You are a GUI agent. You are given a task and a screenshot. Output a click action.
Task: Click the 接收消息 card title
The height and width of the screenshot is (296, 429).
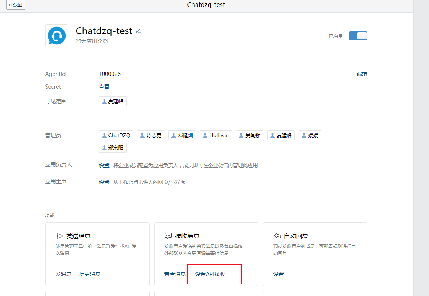coord(187,236)
